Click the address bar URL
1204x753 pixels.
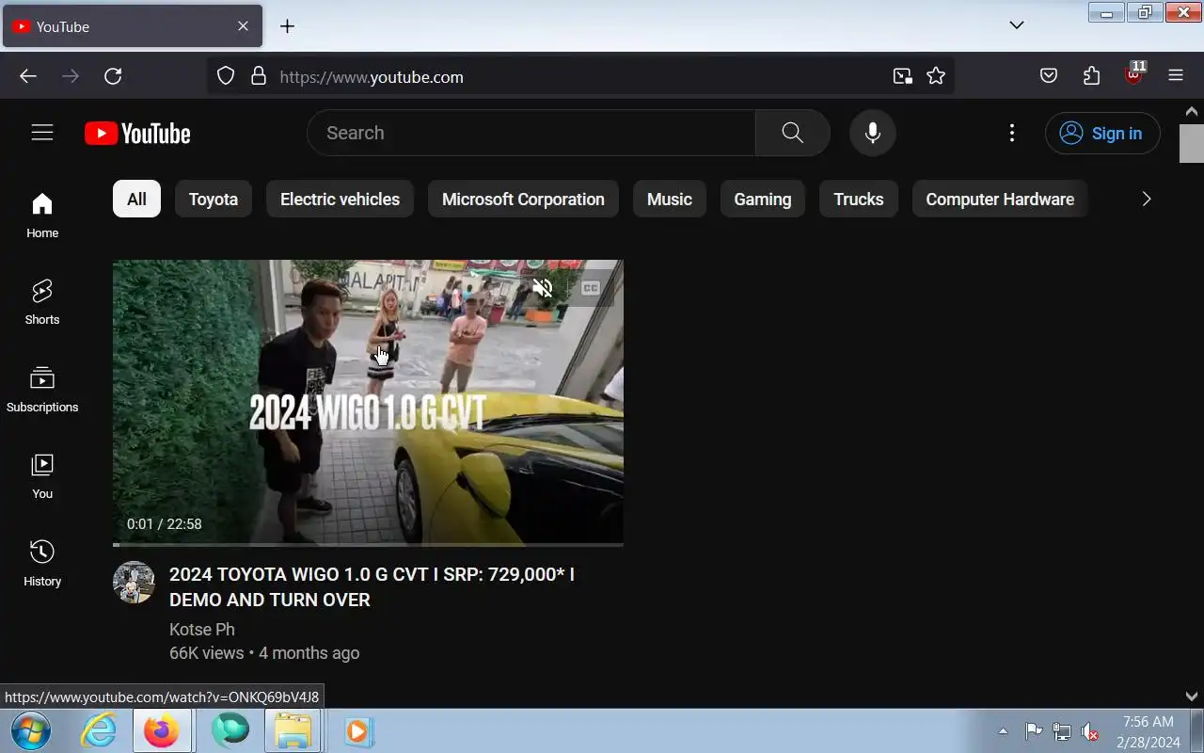point(372,77)
